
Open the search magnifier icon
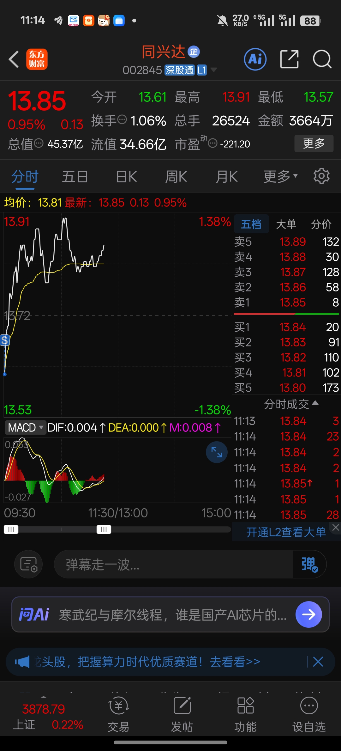click(322, 59)
